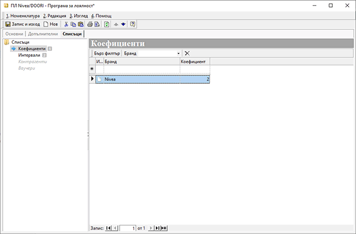The height and width of the screenshot is (234, 356).
Task: Close the ПЛ Nivea/DOORI window
Action: (347, 5)
